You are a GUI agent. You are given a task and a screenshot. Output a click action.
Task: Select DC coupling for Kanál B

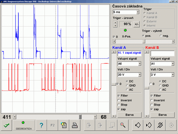tap(160, 81)
